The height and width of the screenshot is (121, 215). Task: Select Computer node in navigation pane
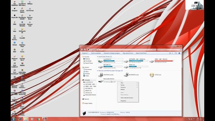pos(87,80)
